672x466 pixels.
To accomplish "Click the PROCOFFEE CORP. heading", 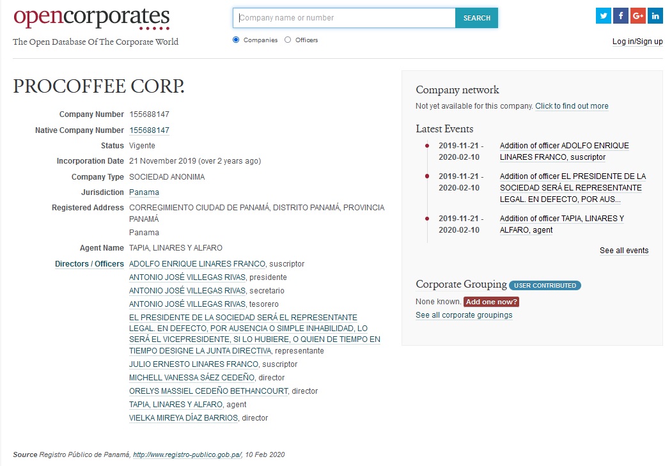I will (x=99, y=86).
